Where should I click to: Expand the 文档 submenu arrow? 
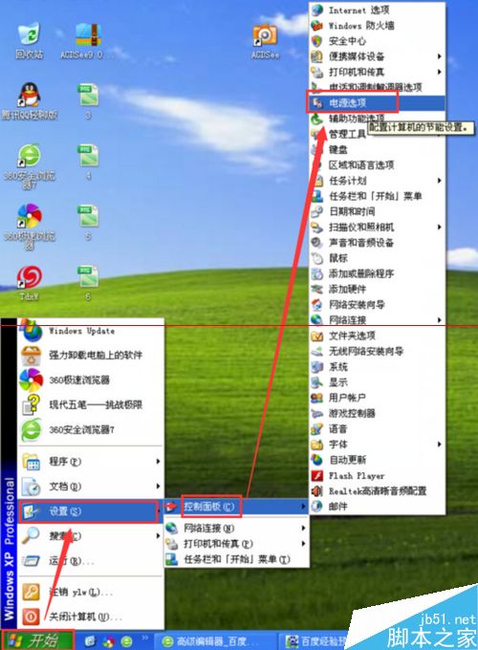pos(158,486)
